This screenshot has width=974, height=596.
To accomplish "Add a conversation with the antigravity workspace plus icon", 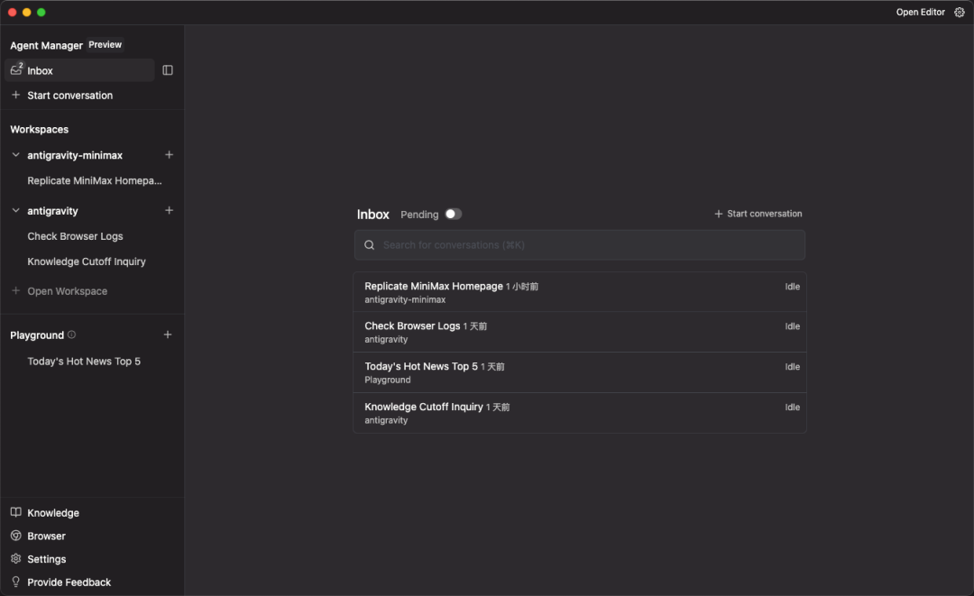I will (x=169, y=211).
